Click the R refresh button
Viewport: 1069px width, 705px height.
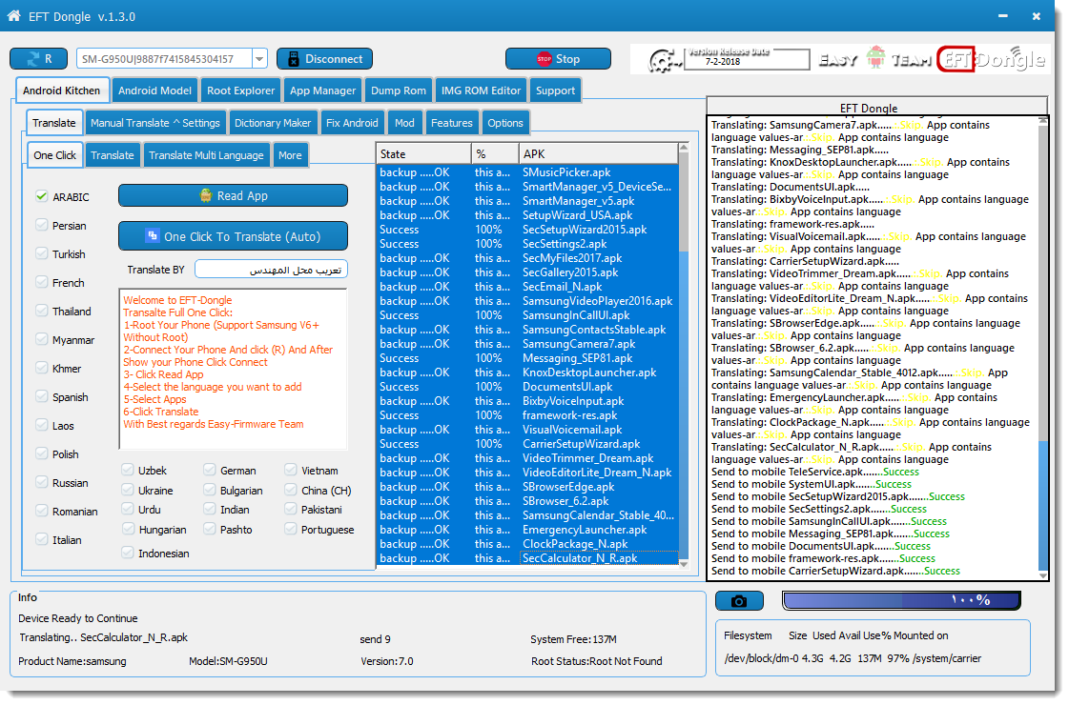39,59
